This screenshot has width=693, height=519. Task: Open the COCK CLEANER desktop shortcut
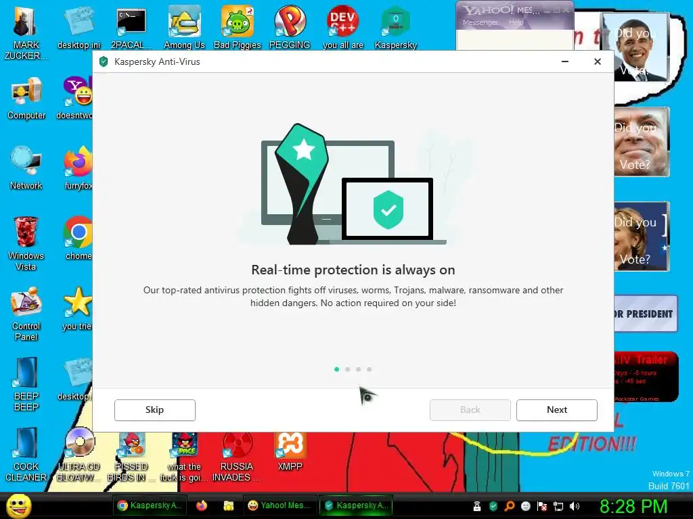(26, 455)
